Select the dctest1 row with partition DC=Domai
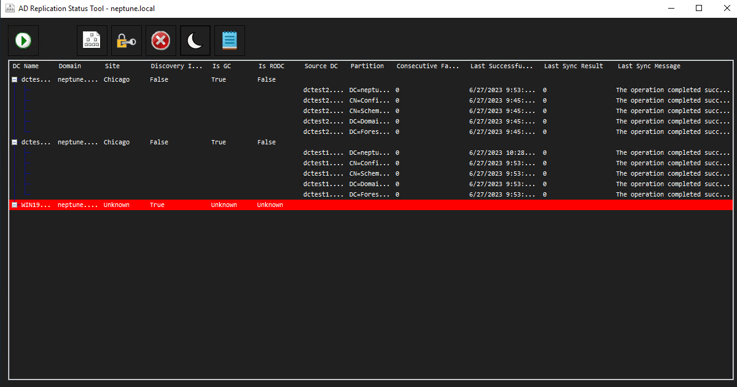Screen dimensions: 737x387 pos(372,184)
